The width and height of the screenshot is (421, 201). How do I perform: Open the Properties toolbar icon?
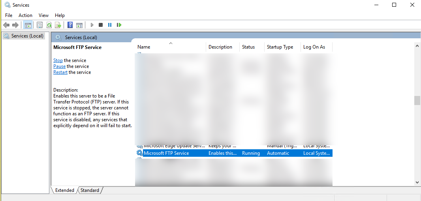(x=40, y=25)
